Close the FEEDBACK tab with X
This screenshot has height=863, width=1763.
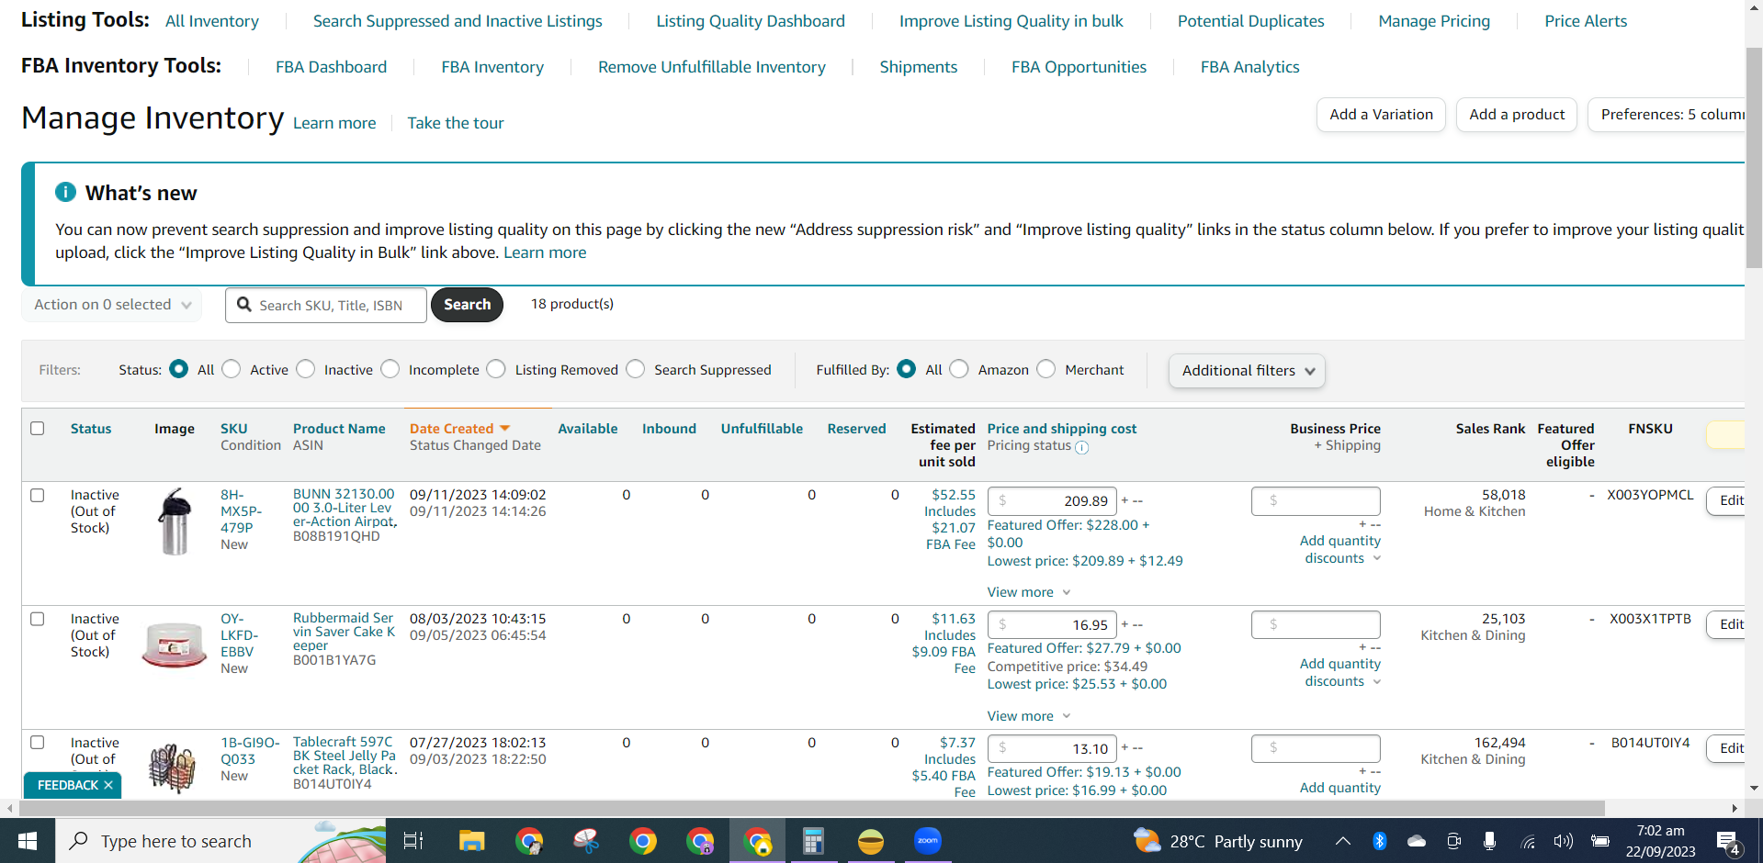(x=108, y=785)
